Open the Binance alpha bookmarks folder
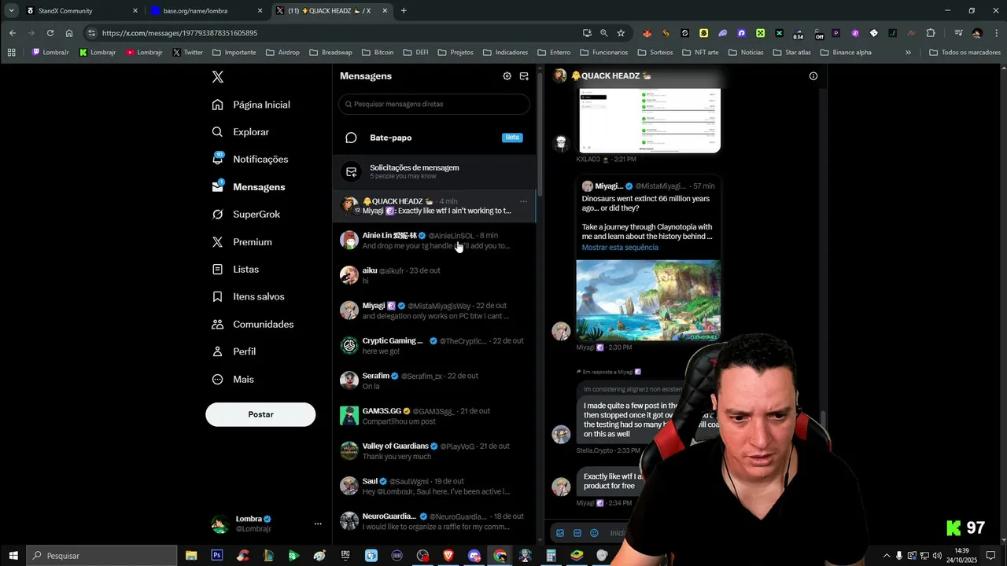Image resolution: width=1007 pixels, height=566 pixels. [x=846, y=53]
